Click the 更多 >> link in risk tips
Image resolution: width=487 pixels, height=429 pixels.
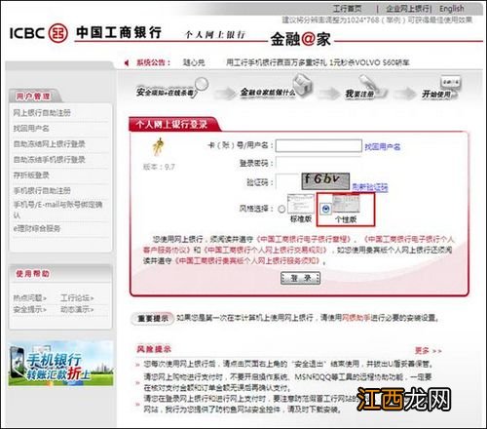(429, 351)
